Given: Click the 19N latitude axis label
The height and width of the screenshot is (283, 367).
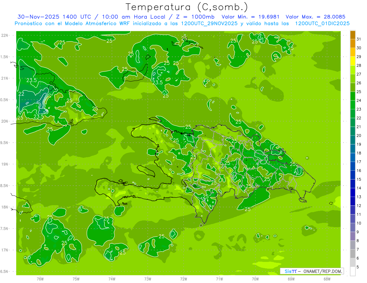Looking at the screenshot, I should pyautogui.click(x=5, y=164).
